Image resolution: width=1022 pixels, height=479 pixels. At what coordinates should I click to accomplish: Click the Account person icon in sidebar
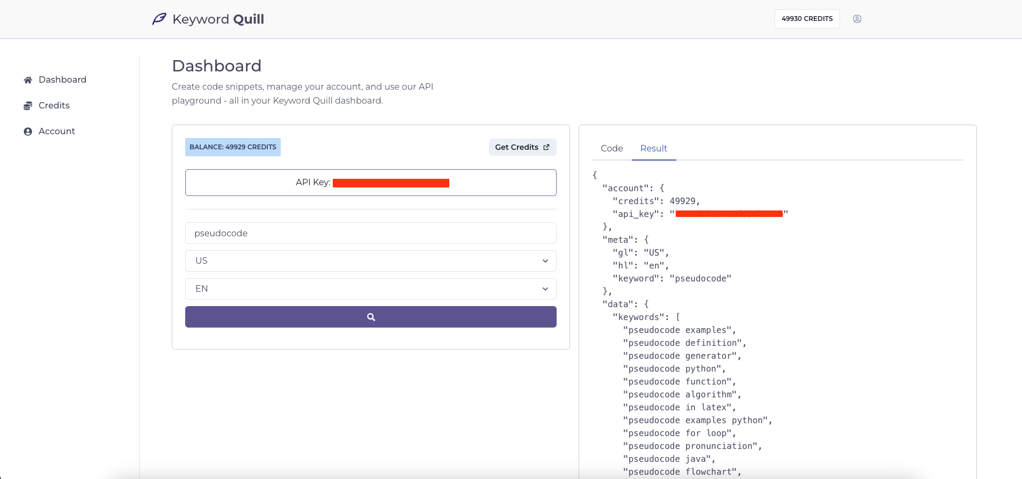(28, 132)
